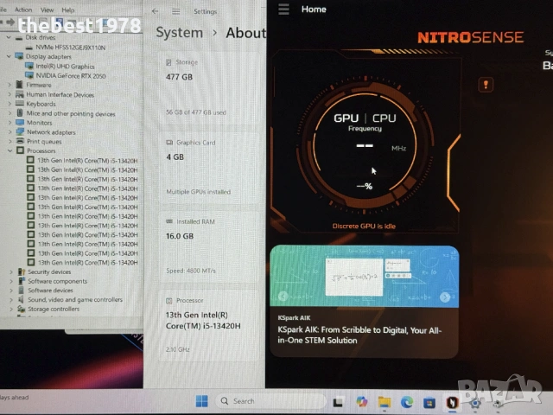Click the Security devices category icon
Image resolution: width=553 pixels, height=415 pixels.
(21, 271)
